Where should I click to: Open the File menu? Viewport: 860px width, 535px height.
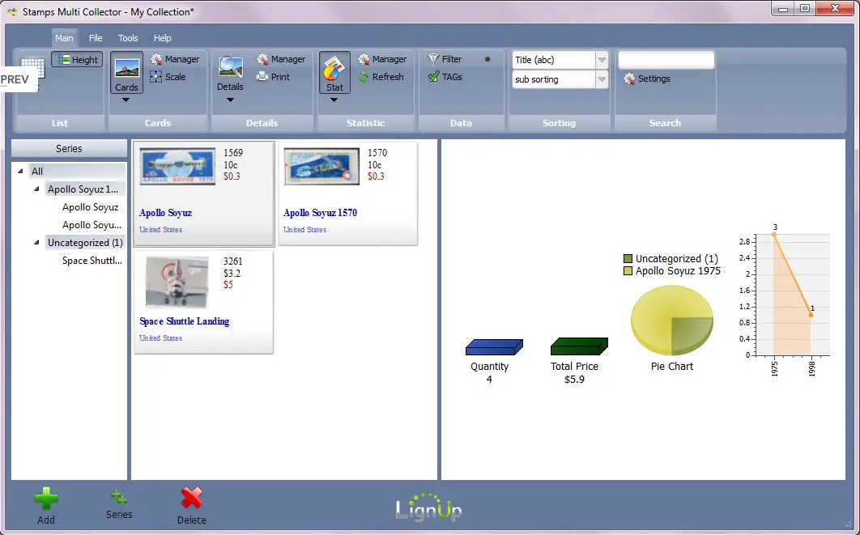(x=96, y=38)
